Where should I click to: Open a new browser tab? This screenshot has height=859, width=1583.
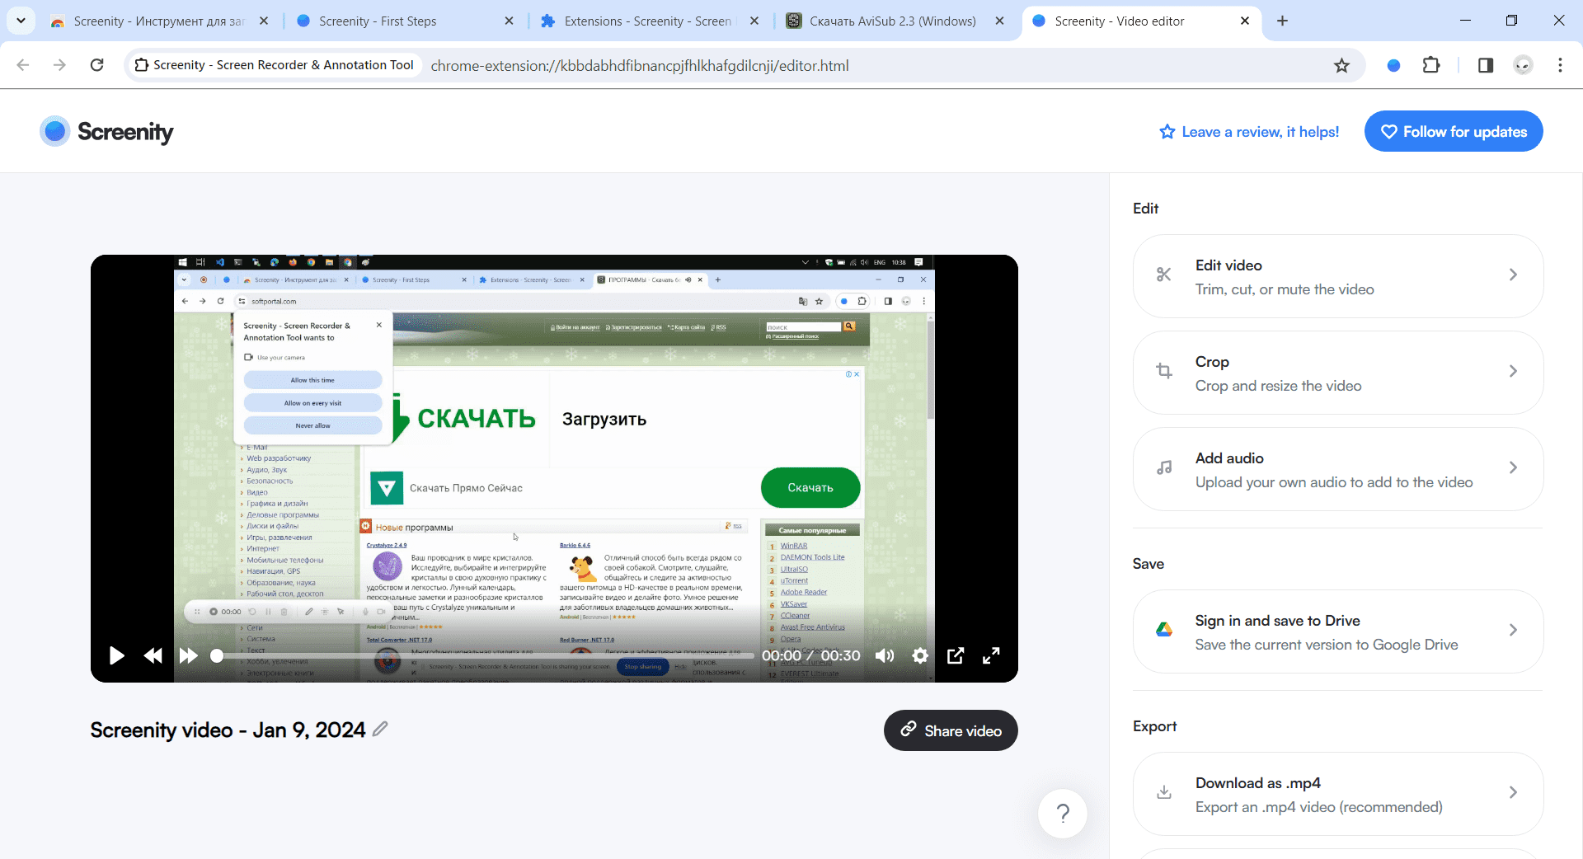[1282, 21]
